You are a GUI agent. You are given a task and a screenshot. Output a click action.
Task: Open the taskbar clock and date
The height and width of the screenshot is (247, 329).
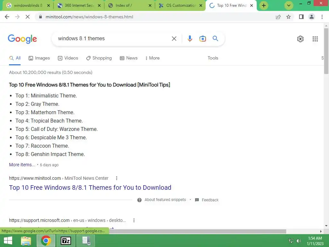(x=315, y=241)
